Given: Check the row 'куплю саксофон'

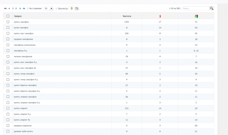Looking at the screenshot, I should 8,28.
